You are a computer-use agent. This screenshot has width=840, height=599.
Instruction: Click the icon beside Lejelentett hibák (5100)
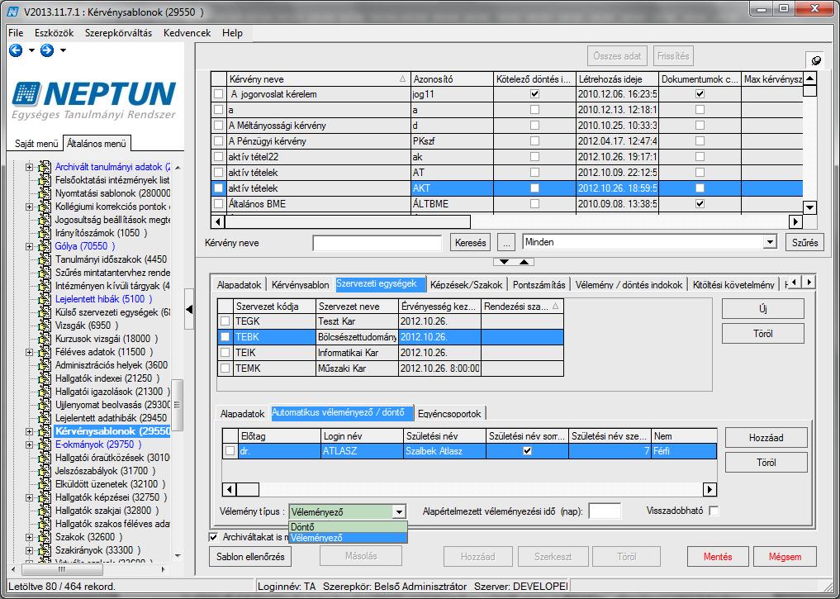point(45,299)
